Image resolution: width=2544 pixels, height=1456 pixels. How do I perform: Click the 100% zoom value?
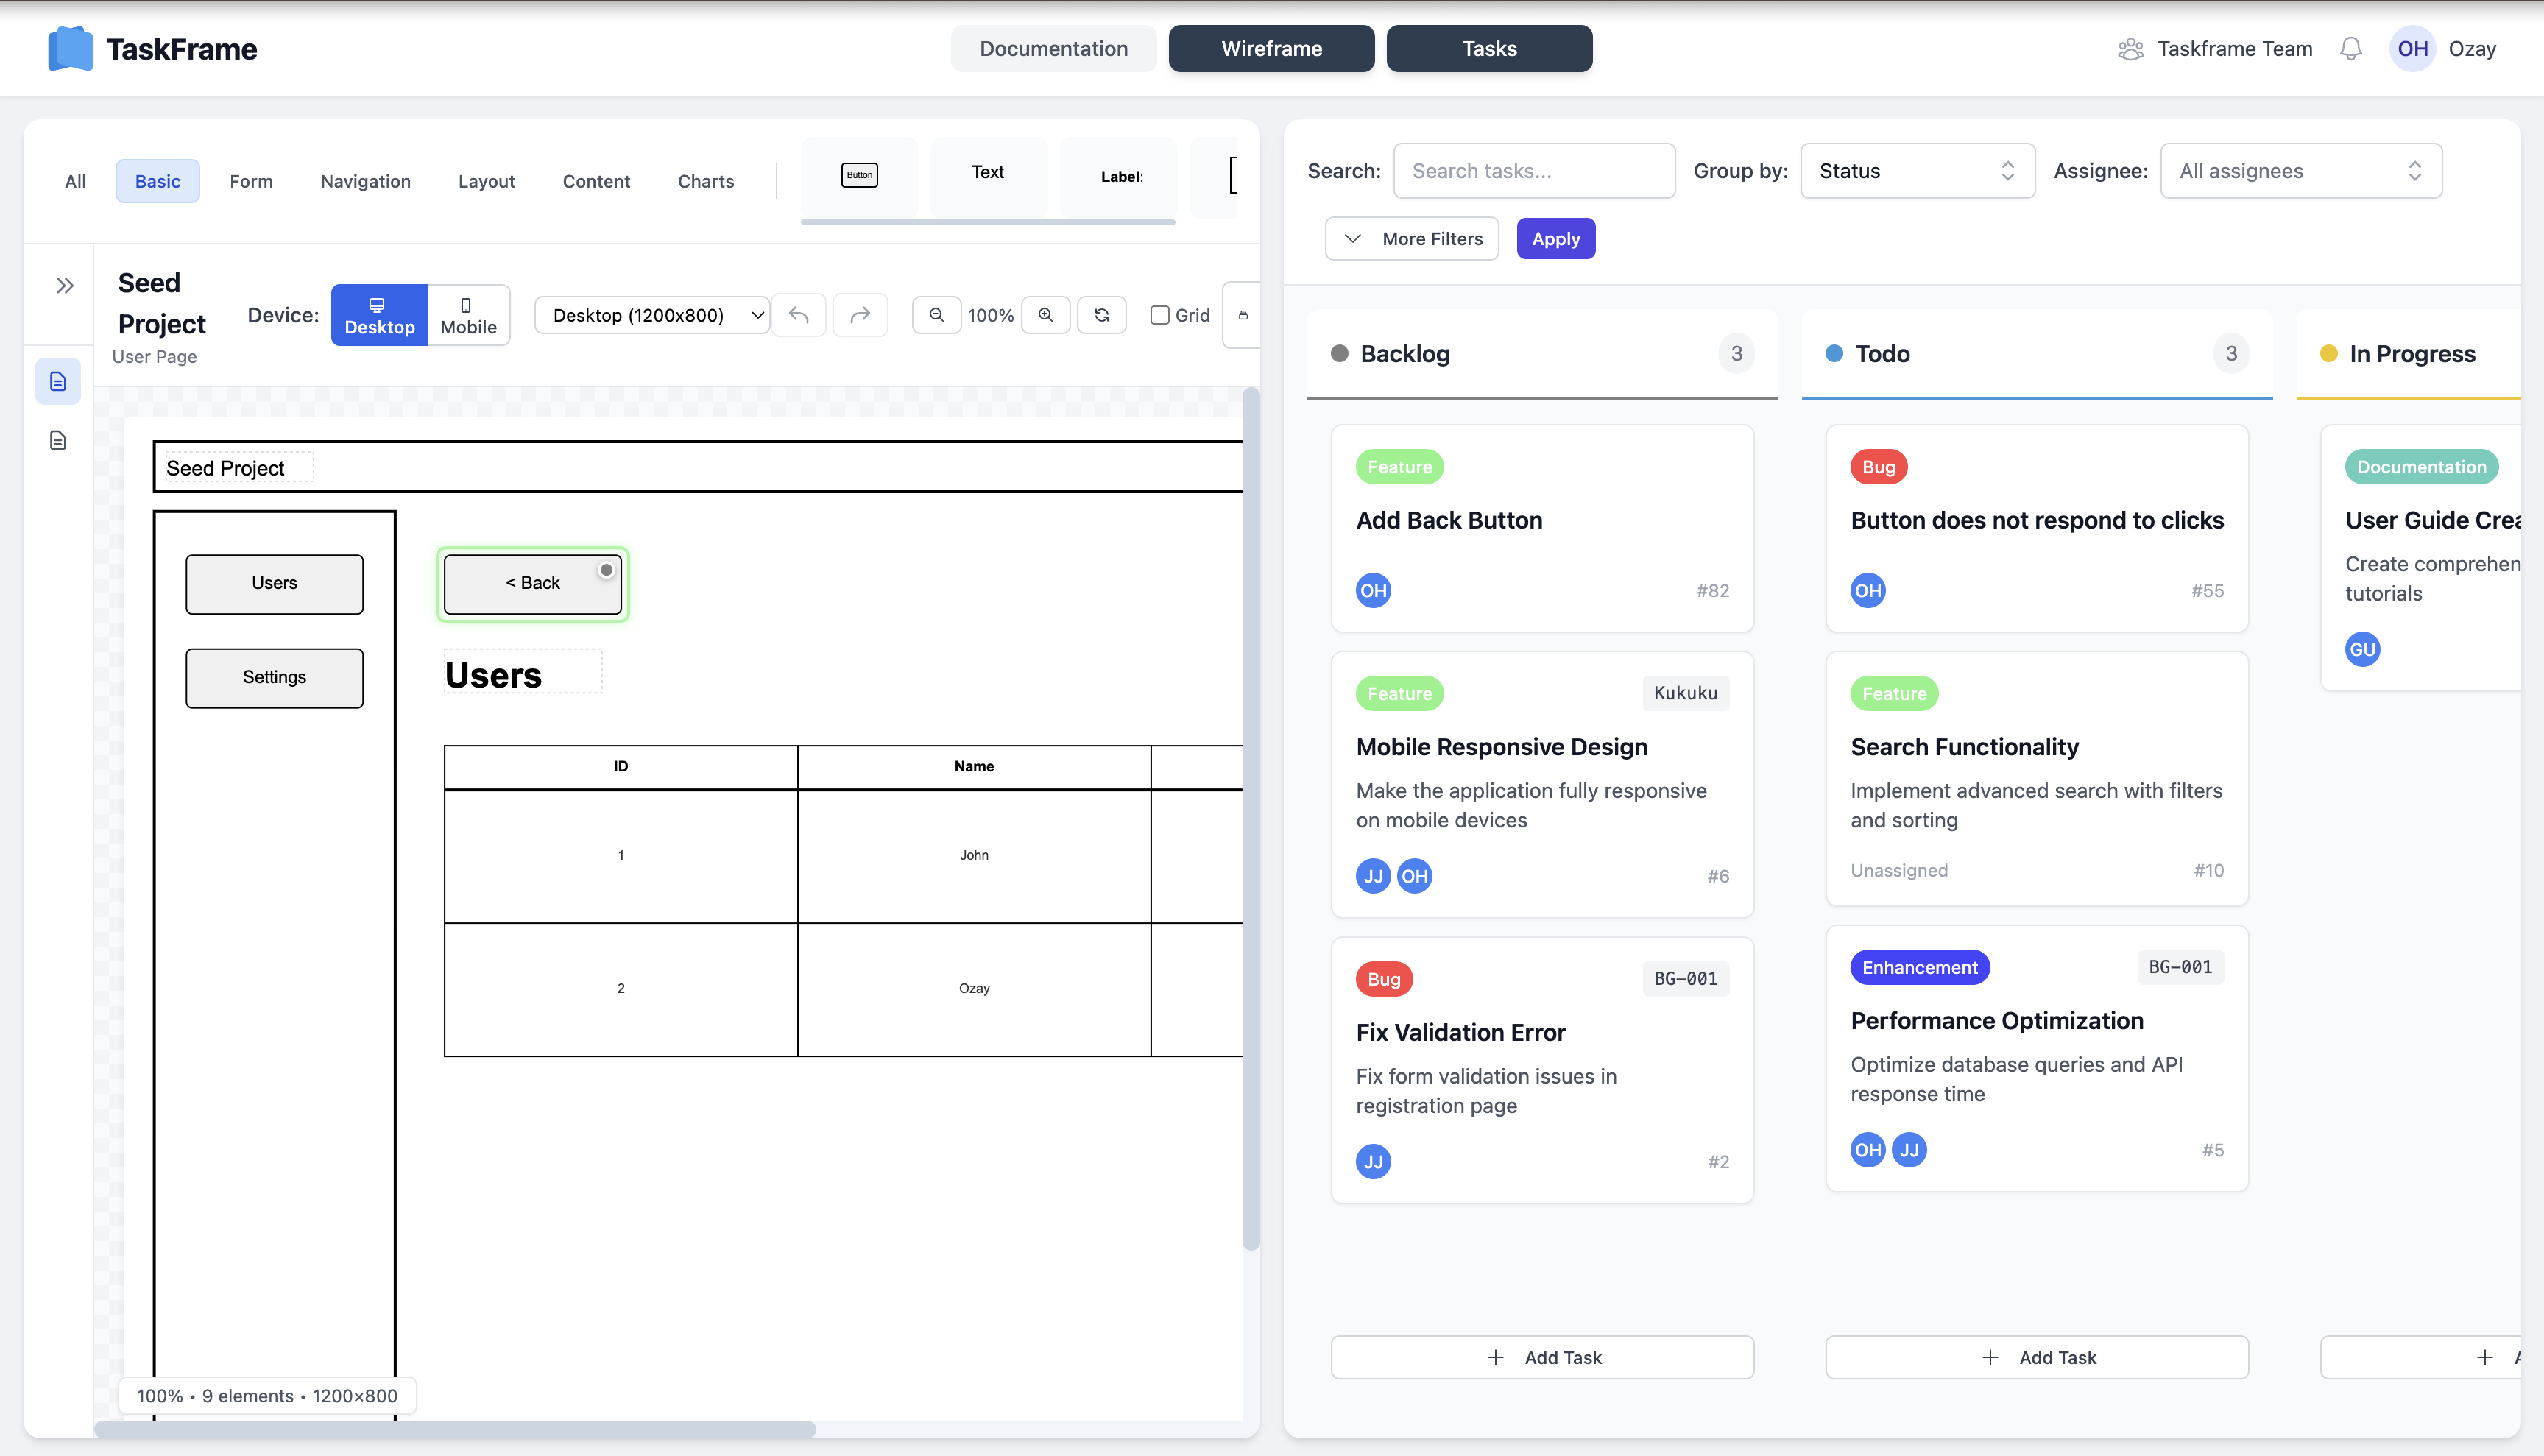point(991,315)
